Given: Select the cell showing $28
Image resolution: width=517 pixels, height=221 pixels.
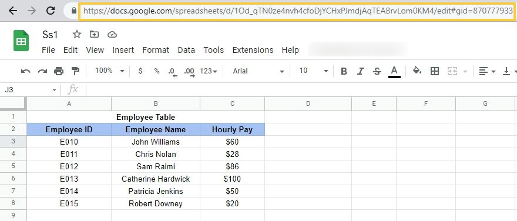Looking at the screenshot, I should 233,154.
